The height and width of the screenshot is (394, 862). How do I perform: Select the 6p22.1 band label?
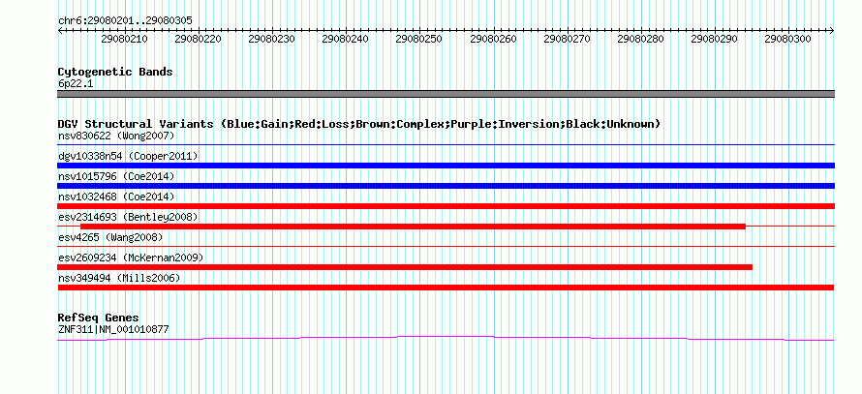(74, 83)
